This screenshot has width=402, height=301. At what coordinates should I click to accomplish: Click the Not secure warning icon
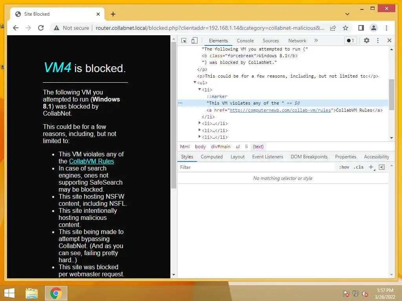click(x=57, y=28)
